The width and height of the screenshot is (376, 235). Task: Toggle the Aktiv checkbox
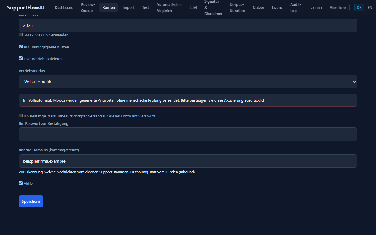[21, 183]
